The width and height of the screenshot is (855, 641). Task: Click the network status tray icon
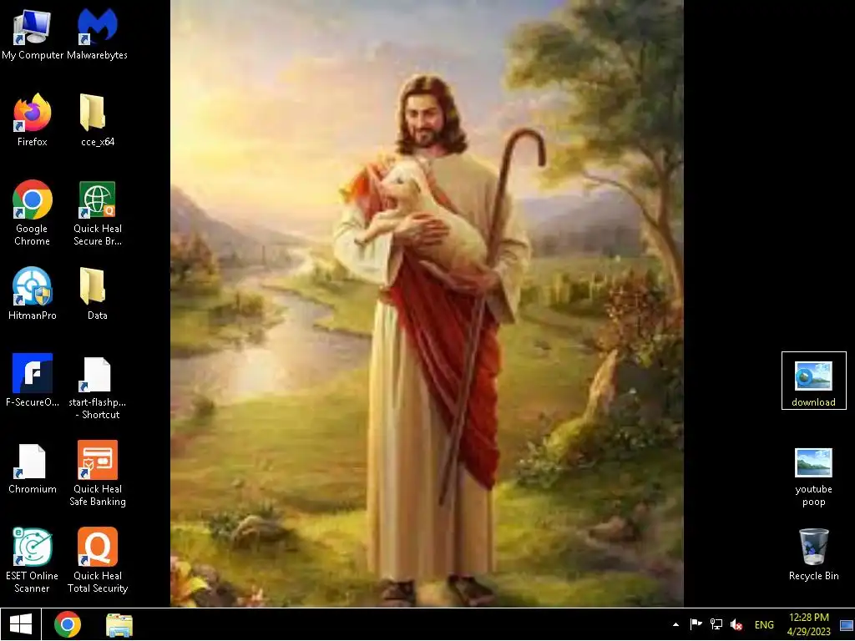pos(716,624)
